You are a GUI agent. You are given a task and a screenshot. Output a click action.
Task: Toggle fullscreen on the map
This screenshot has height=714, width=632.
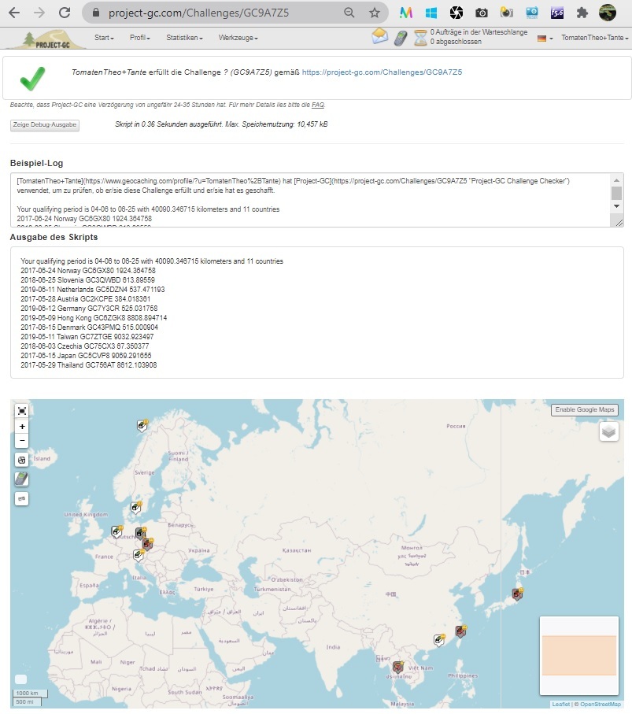(x=22, y=411)
